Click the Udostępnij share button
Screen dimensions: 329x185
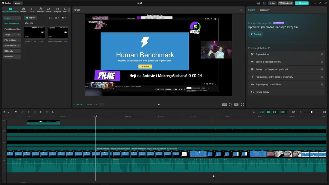click(286, 3)
